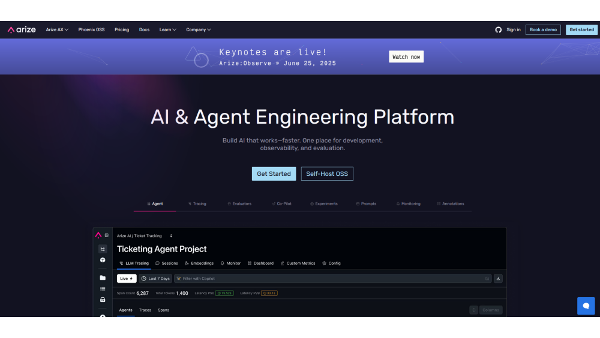
Task: Select the Evaluators feature tab
Action: [239, 204]
